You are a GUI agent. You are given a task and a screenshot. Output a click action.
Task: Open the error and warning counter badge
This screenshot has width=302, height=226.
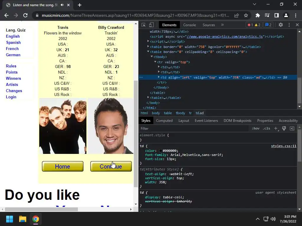[x=254, y=25]
